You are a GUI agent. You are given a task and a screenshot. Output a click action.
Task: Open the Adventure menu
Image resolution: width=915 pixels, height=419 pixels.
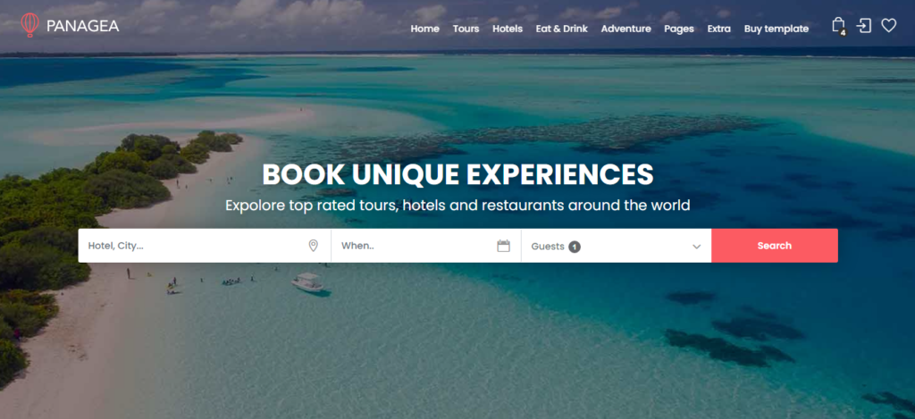[625, 29]
